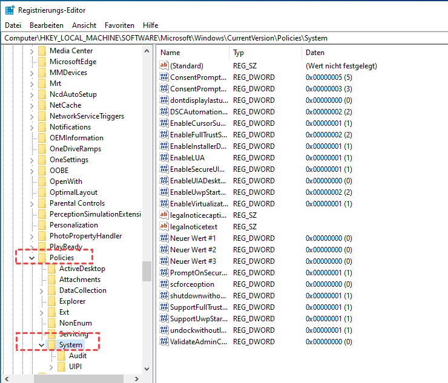448x383 pixels.
Task: Select the SupportFullTrust... value name
Action: pyautogui.click(x=199, y=307)
